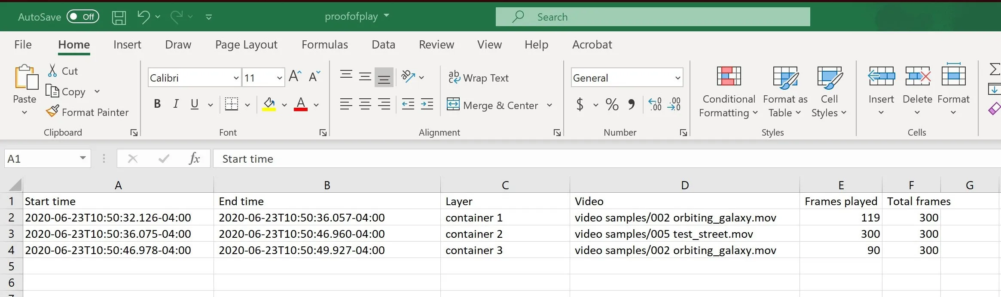Click the Save icon in title bar
This screenshot has height=297, width=1001.
tap(119, 18)
